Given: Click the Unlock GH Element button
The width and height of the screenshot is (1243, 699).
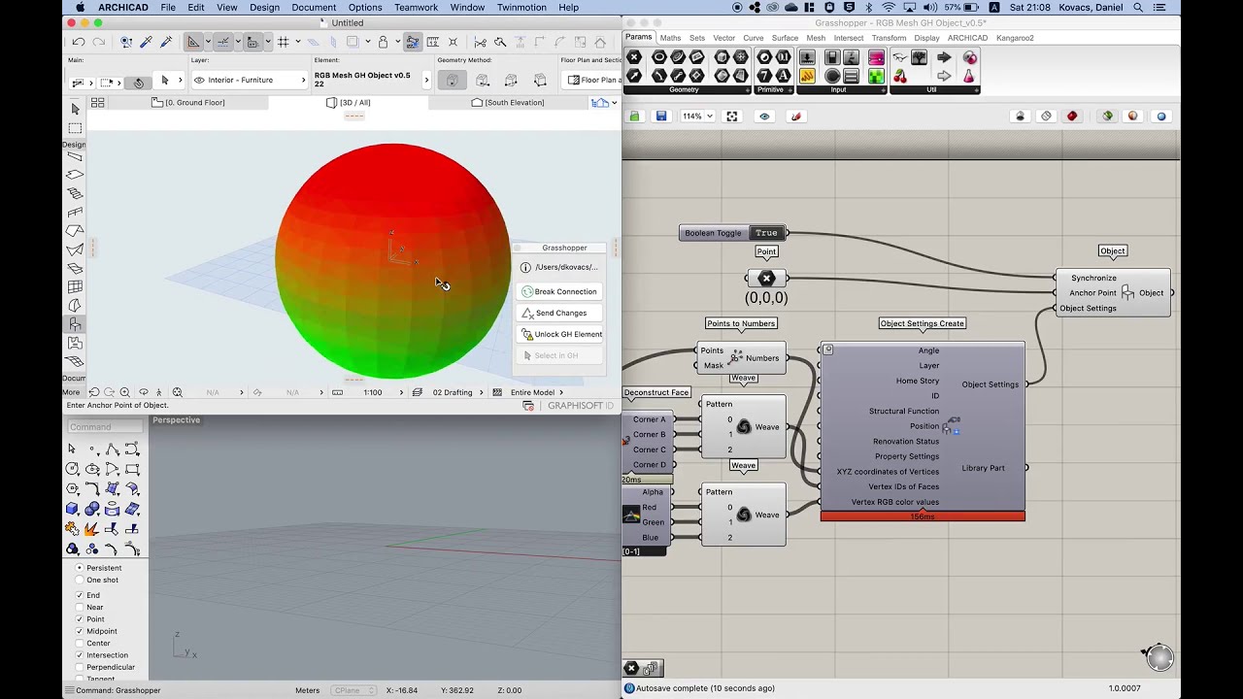Looking at the screenshot, I should pos(562,334).
